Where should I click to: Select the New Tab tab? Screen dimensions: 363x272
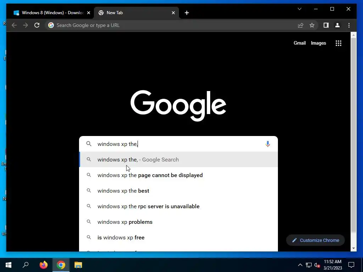tap(136, 13)
